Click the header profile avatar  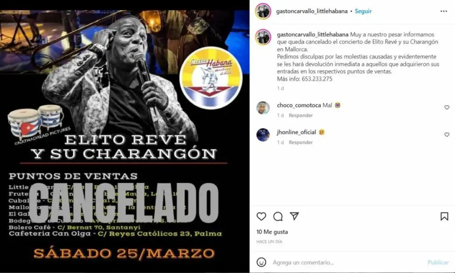coord(263,11)
